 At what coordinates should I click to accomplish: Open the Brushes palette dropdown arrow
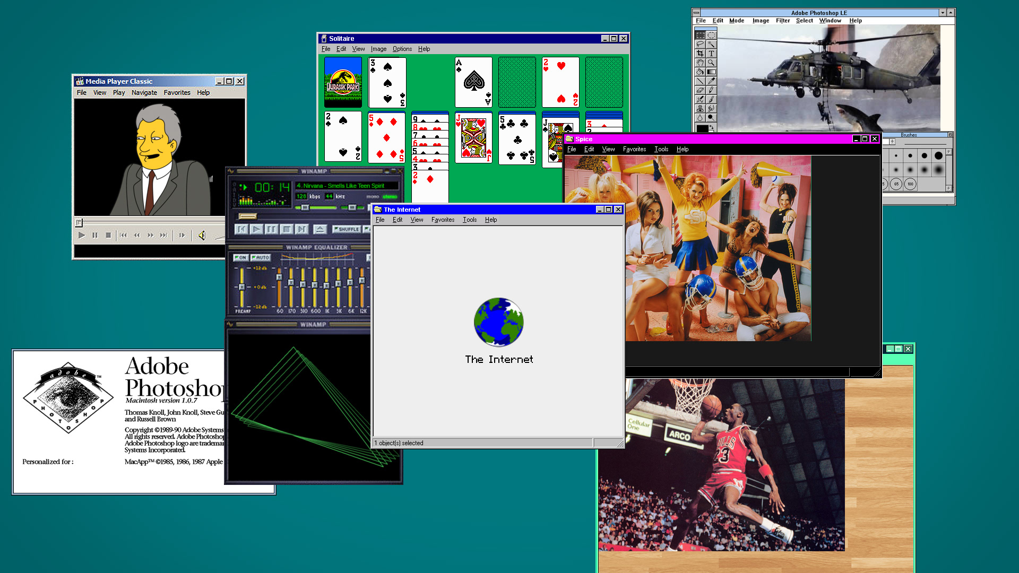(892, 142)
